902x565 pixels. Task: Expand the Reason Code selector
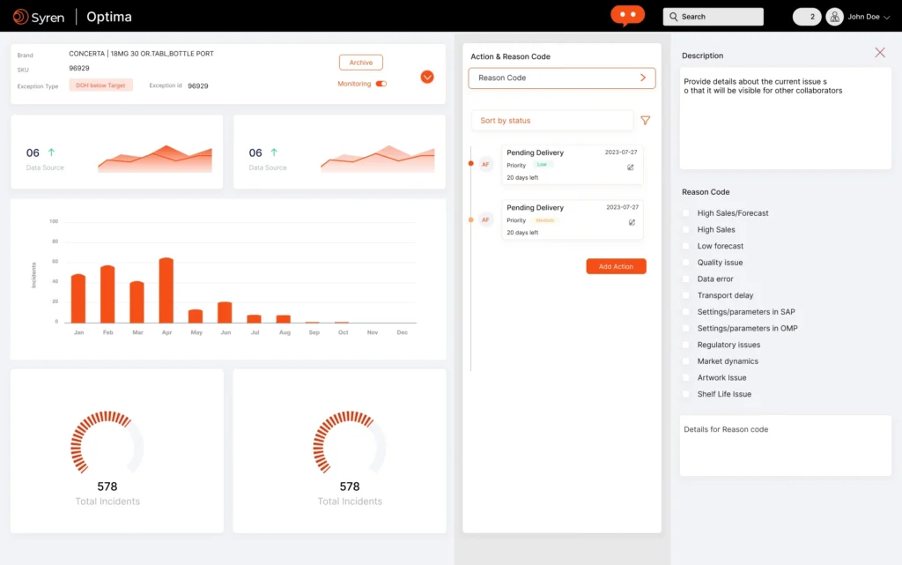561,78
